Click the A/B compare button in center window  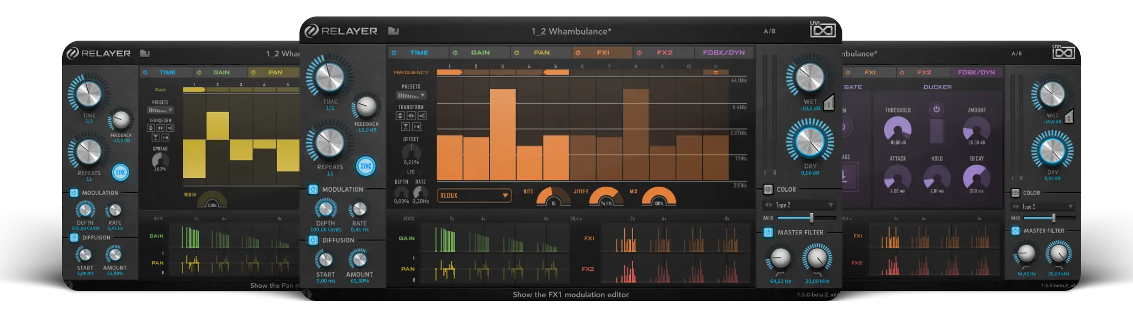769,31
